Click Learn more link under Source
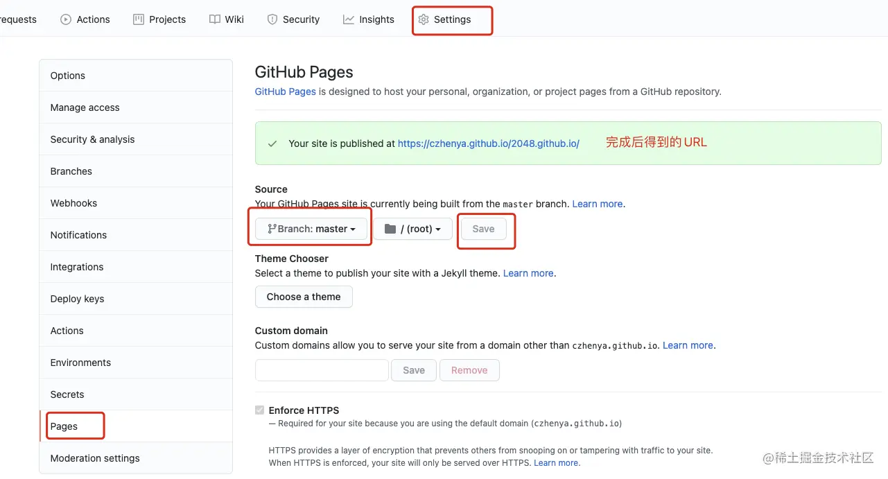 pyautogui.click(x=598, y=204)
